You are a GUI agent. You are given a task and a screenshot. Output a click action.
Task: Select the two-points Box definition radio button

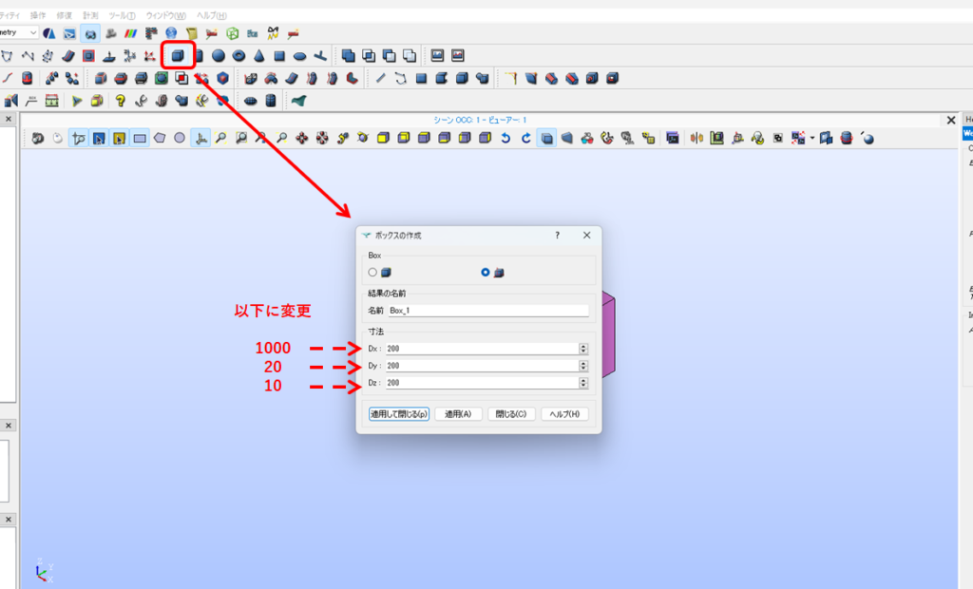pyautogui.click(x=372, y=273)
